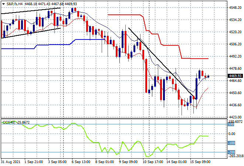Click the 4548.20 price axis label
244x166 pixels.
(235, 8)
